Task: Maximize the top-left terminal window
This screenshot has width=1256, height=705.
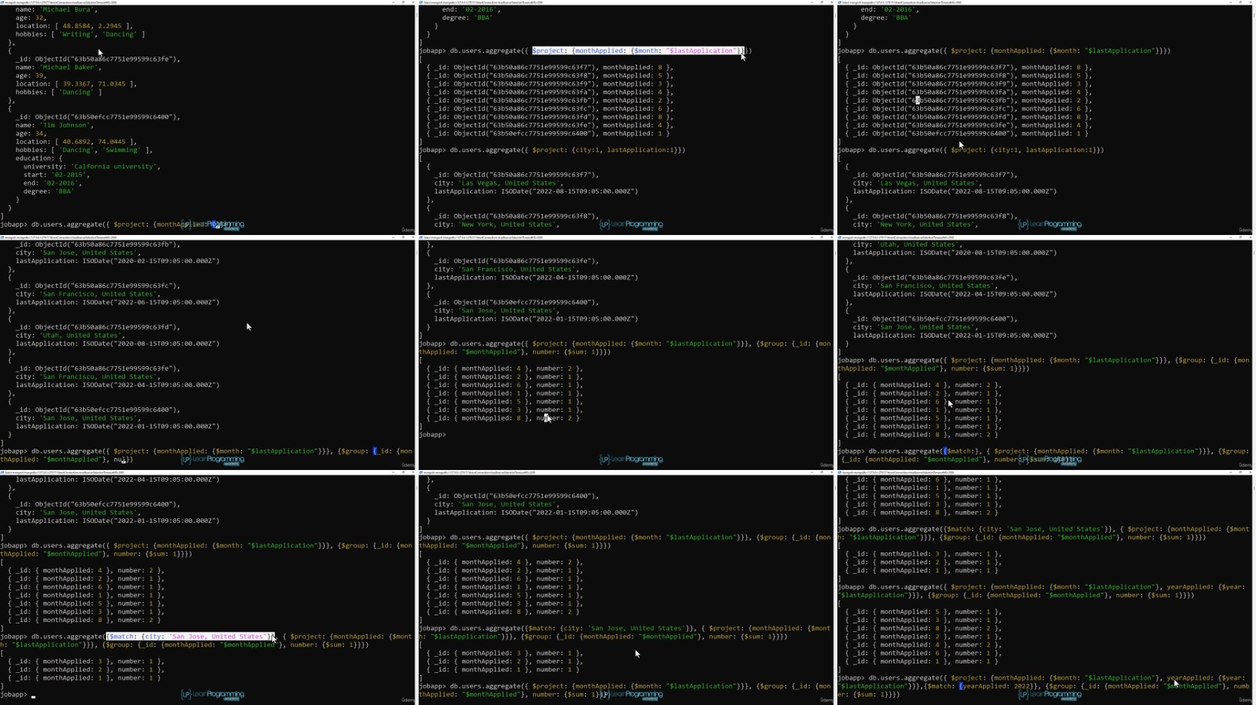Action: (x=403, y=2)
